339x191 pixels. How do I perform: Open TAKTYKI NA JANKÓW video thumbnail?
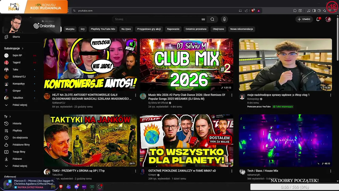90,141
